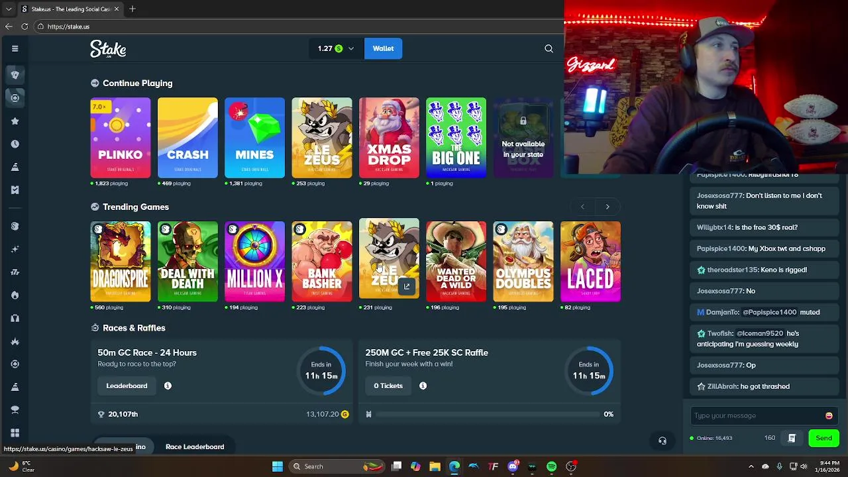Open File Explorer from the taskbar
The height and width of the screenshot is (477, 848).
[435, 466]
